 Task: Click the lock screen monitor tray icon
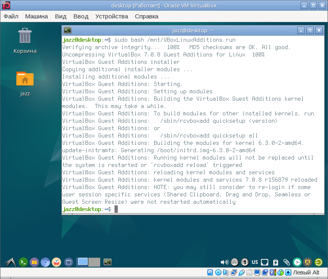(x=308, y=262)
